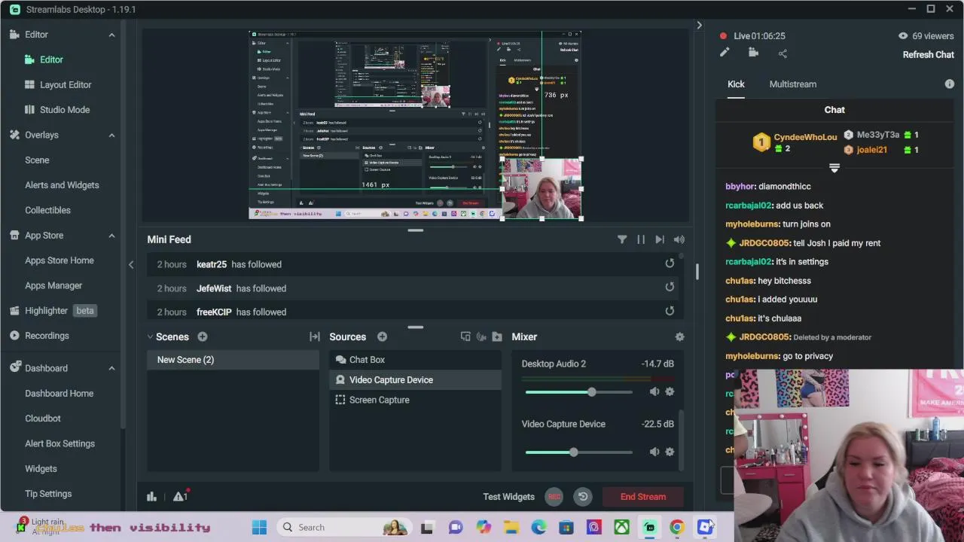Open Desktop Audio 2 settings gear
The height and width of the screenshot is (542, 964).
click(x=670, y=391)
